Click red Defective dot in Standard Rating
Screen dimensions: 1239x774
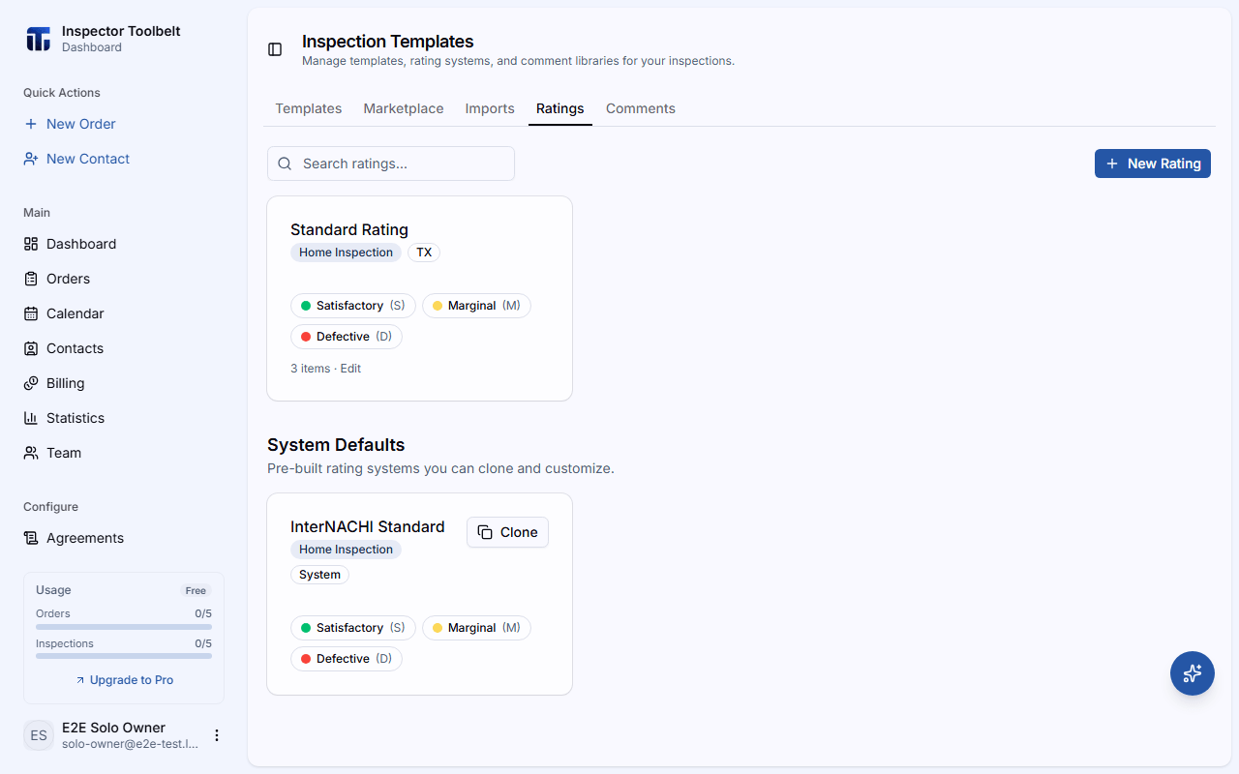tap(306, 337)
